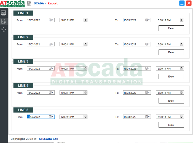
Task: Open the settings gear in sidebar
Action: coord(4,30)
